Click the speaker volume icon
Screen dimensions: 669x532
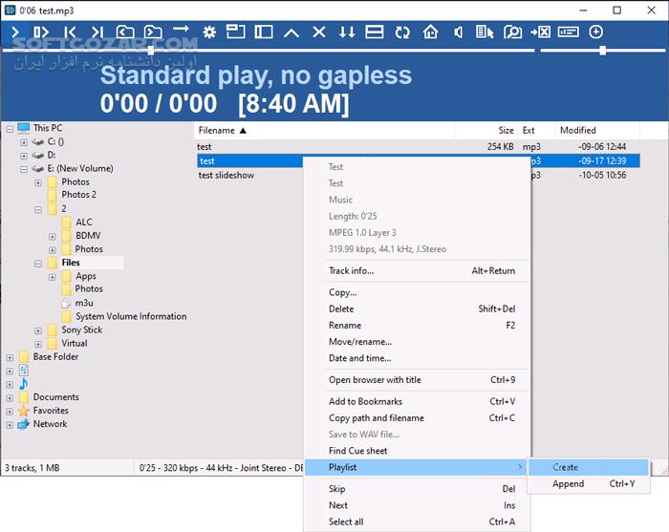tap(458, 32)
